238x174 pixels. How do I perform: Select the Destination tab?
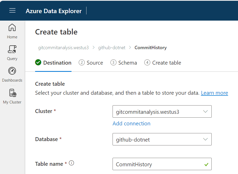pyautogui.click(x=57, y=63)
